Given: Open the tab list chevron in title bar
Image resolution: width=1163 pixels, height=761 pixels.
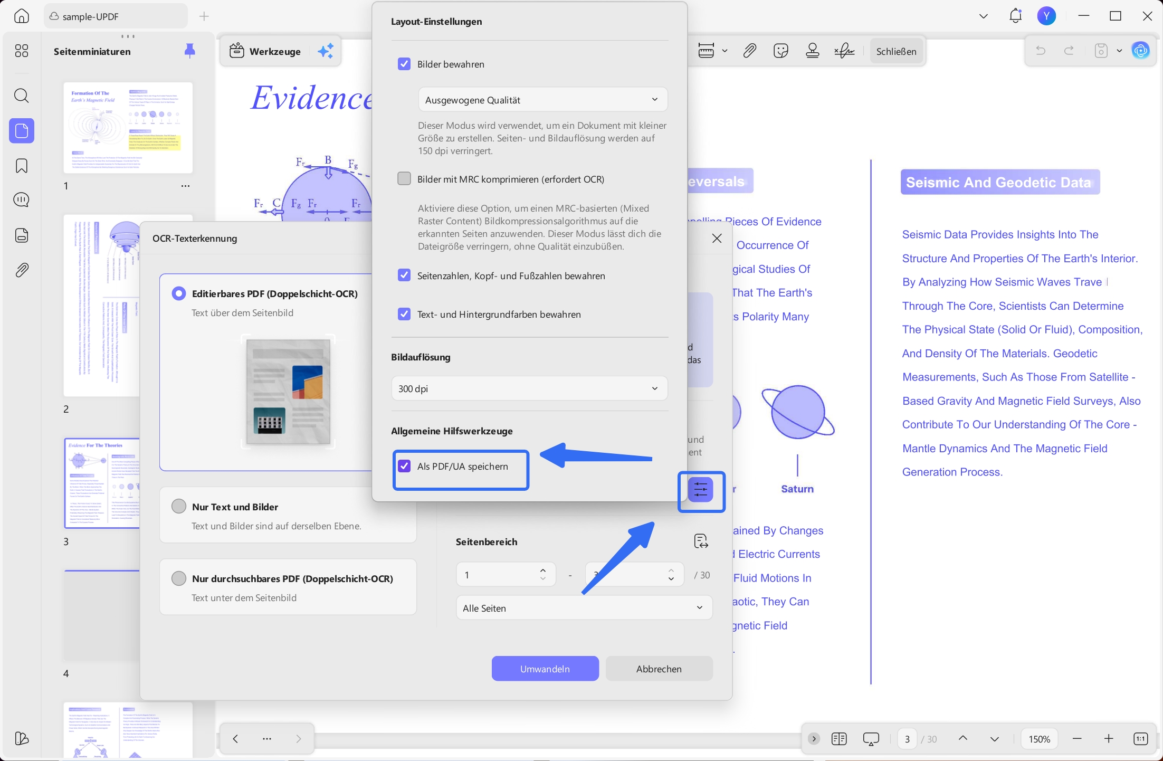Looking at the screenshot, I should pos(984,16).
